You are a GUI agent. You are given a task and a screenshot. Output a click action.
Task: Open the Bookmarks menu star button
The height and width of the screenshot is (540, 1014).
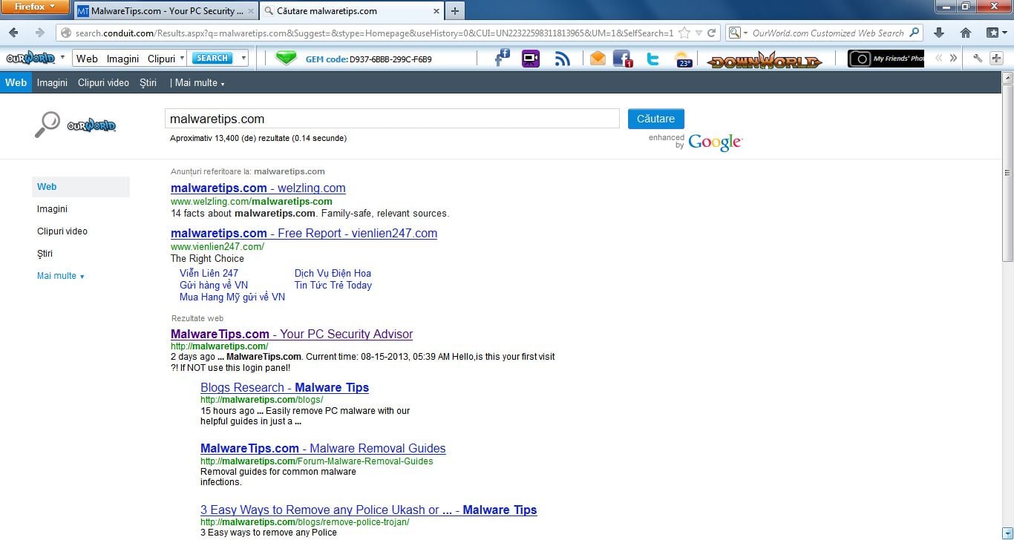pyautogui.click(x=997, y=33)
